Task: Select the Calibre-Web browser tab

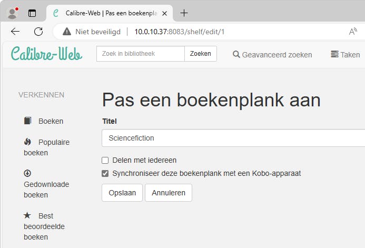Action: coord(105,13)
